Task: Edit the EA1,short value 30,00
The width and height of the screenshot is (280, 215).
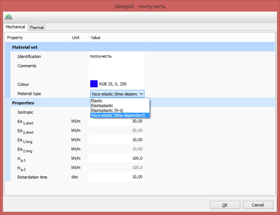Action: (x=116, y=121)
